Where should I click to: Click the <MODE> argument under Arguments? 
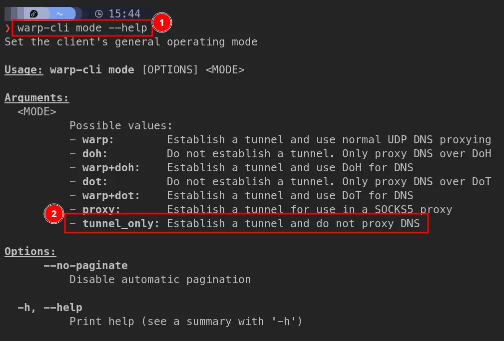(37, 112)
